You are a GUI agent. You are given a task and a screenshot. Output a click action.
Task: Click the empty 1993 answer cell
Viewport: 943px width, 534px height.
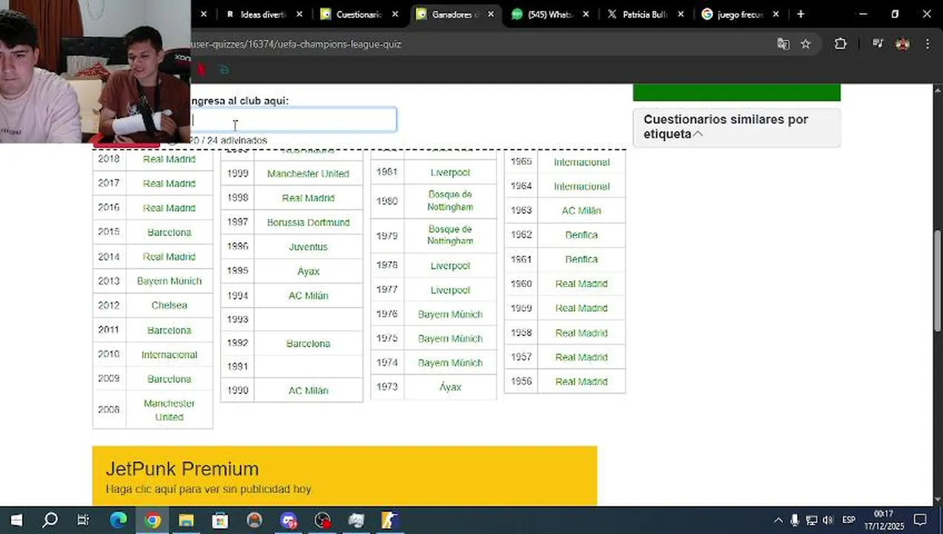pyautogui.click(x=308, y=319)
